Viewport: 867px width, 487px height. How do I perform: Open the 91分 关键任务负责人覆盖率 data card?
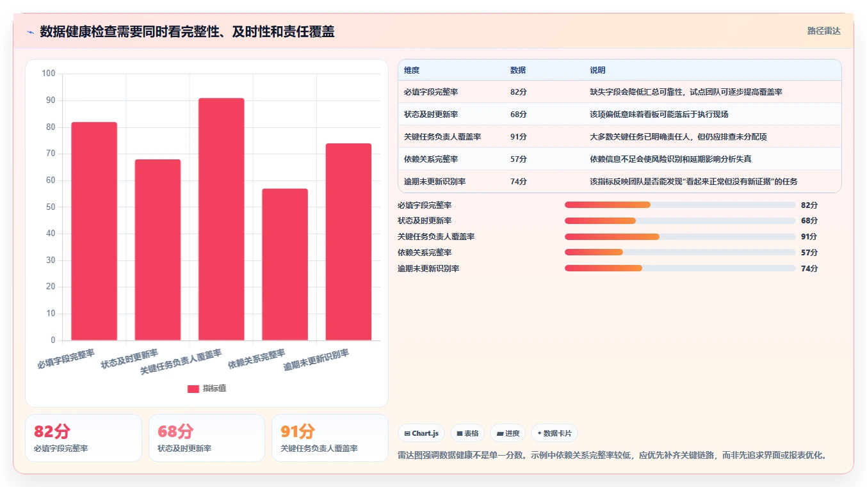pos(330,438)
